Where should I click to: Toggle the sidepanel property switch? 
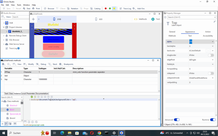[x=211, y=73]
